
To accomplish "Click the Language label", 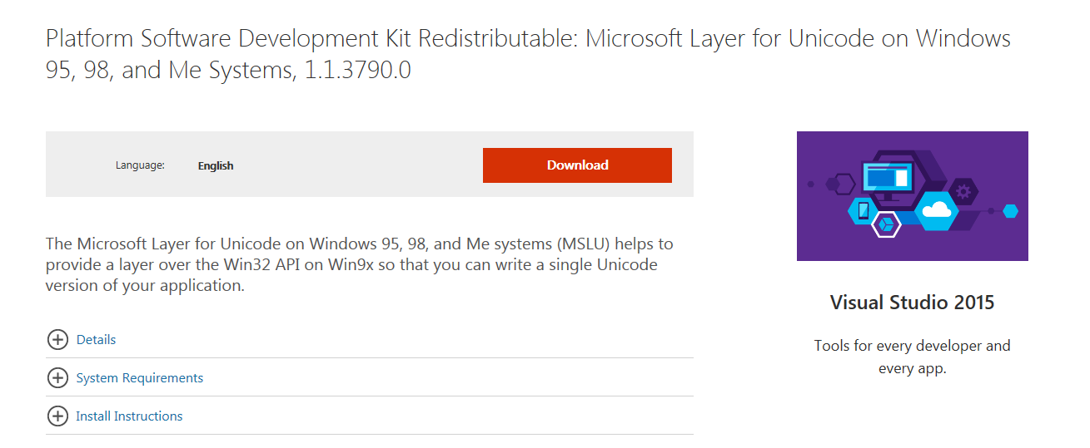I will point(140,165).
